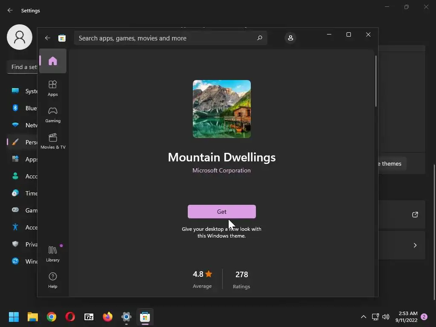
Task: Open the Windows Start menu
Action: click(x=14, y=317)
